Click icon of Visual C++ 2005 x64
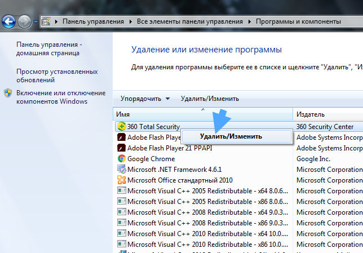The height and width of the screenshot is (253, 363). (x=122, y=190)
